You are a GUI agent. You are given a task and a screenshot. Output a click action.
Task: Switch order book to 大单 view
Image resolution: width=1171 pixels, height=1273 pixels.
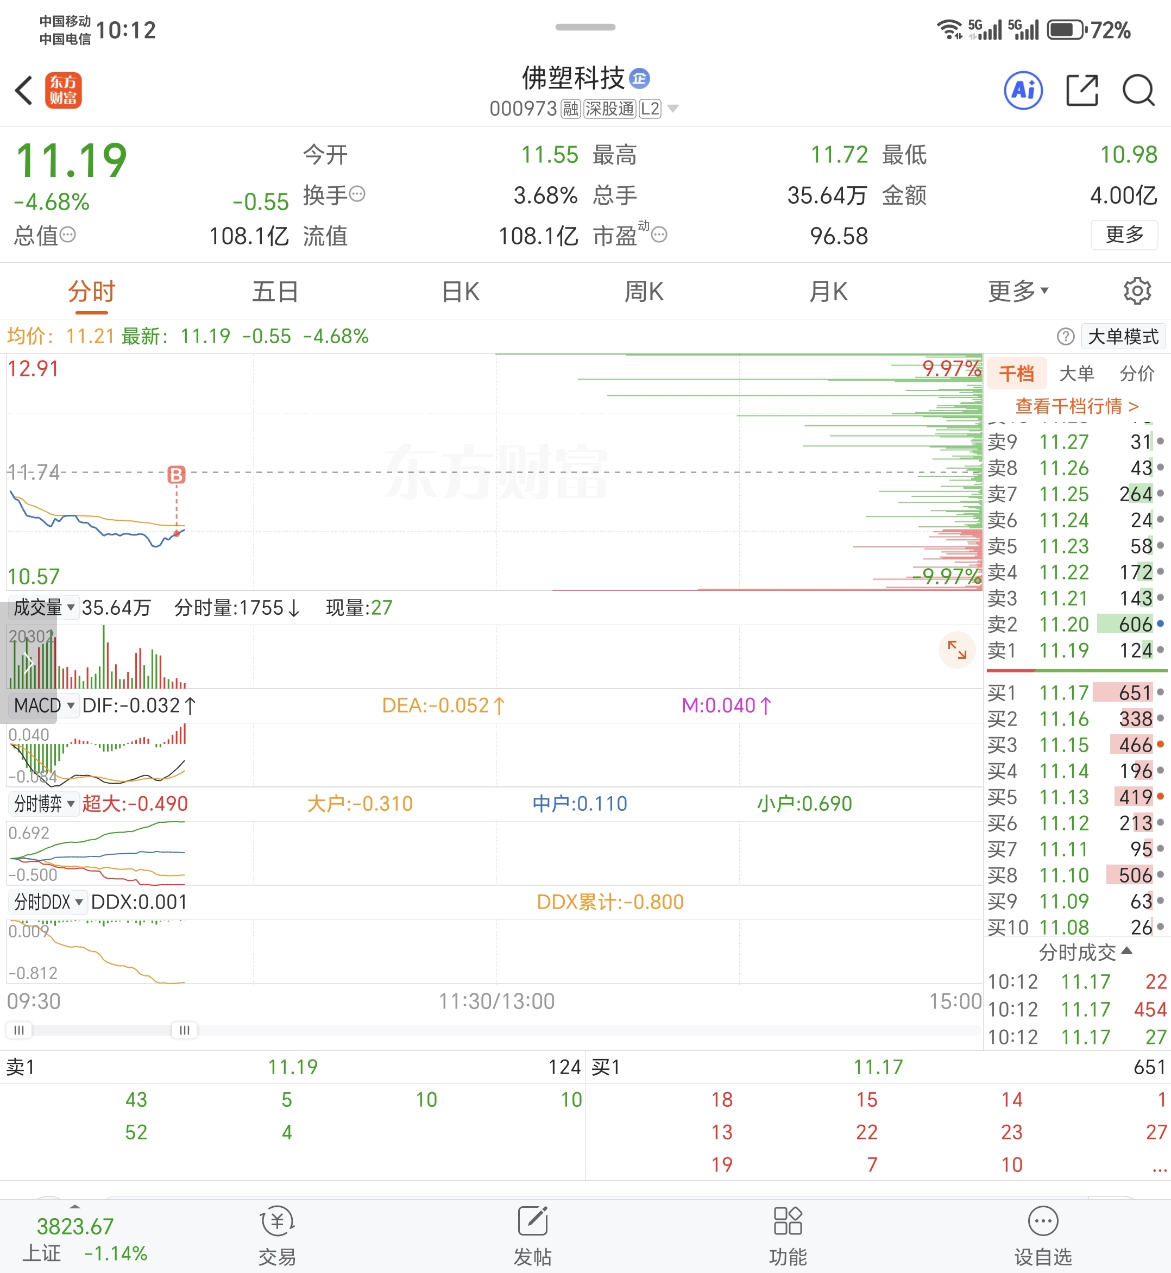coord(1076,373)
